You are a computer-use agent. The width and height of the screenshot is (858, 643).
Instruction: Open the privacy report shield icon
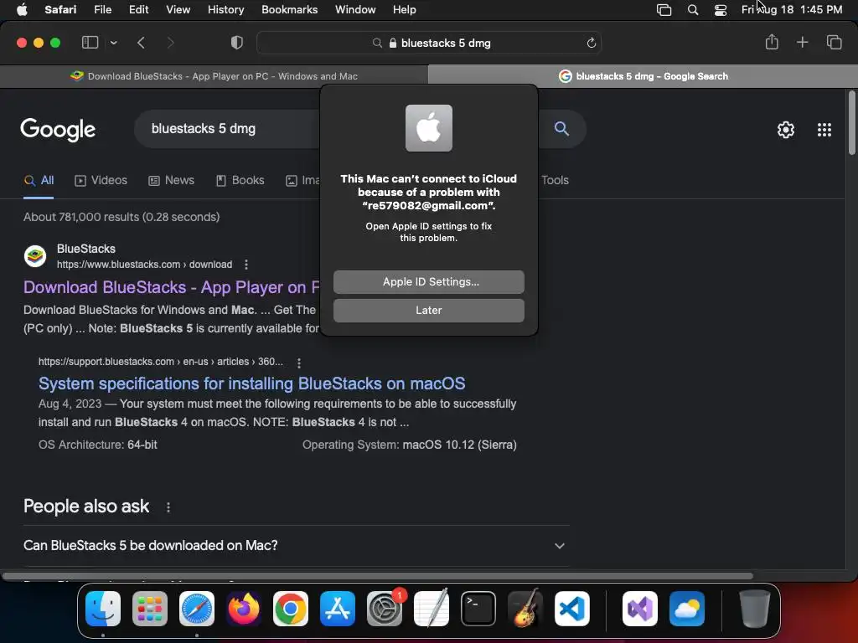click(236, 43)
